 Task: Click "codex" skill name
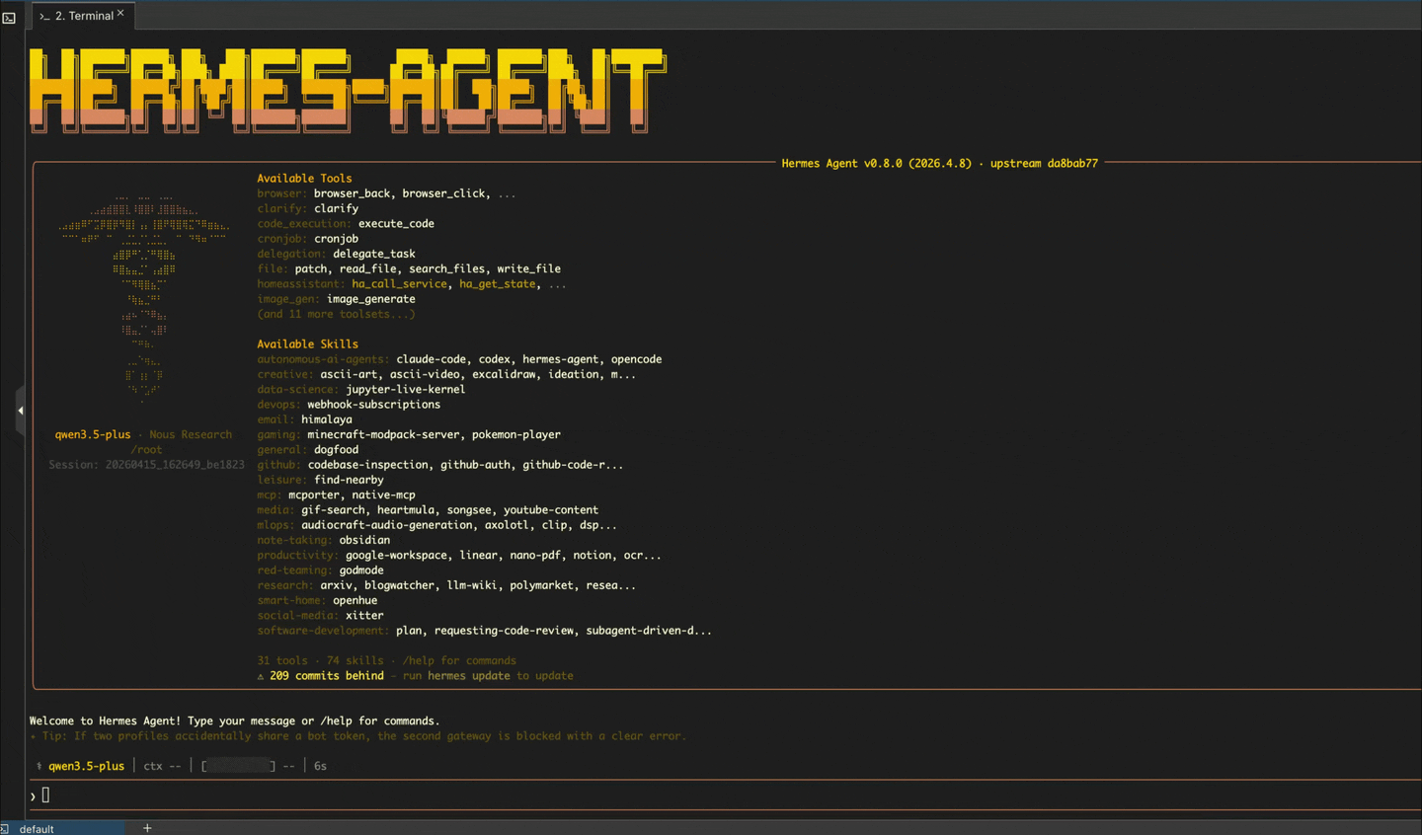495,359
